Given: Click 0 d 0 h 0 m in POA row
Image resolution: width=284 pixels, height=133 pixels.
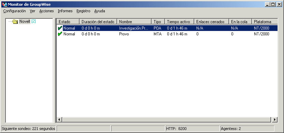Looking at the screenshot, I should 91,28.
